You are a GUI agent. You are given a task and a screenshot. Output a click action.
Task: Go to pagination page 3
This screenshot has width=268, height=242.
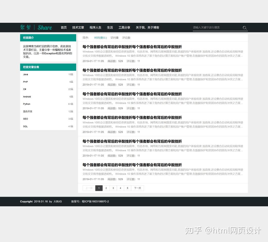(x=113, y=188)
